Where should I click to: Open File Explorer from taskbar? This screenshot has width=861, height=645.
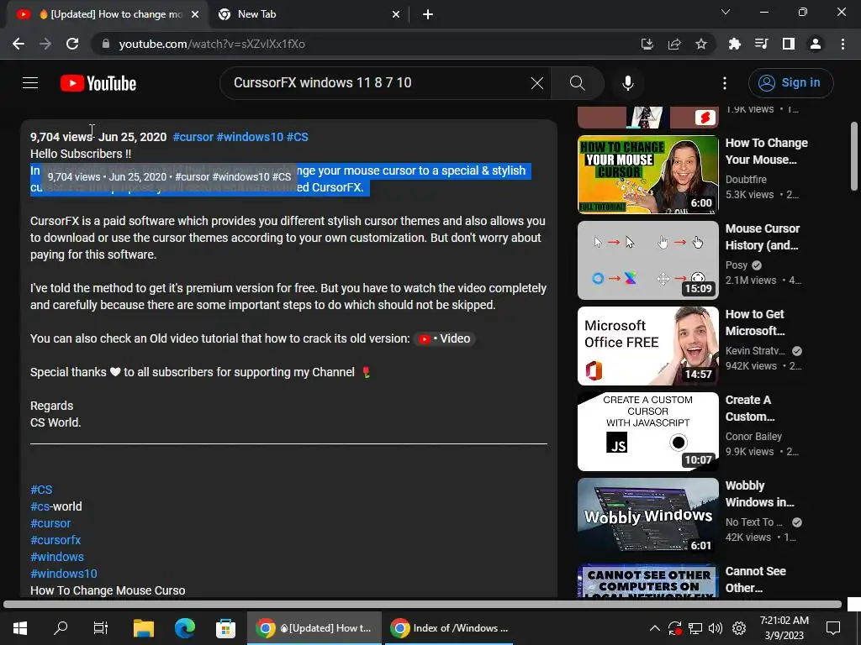pos(144,628)
